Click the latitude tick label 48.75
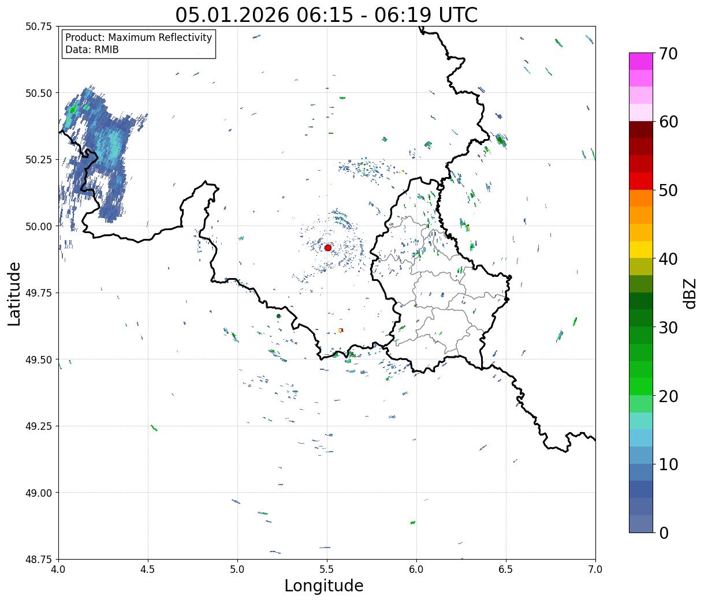704x600 pixels. (x=39, y=559)
